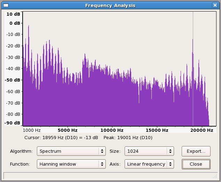The width and height of the screenshot is (221, 182).
Task: Open the window menu icon in title bar
Action: pyautogui.click(x=6, y=5)
